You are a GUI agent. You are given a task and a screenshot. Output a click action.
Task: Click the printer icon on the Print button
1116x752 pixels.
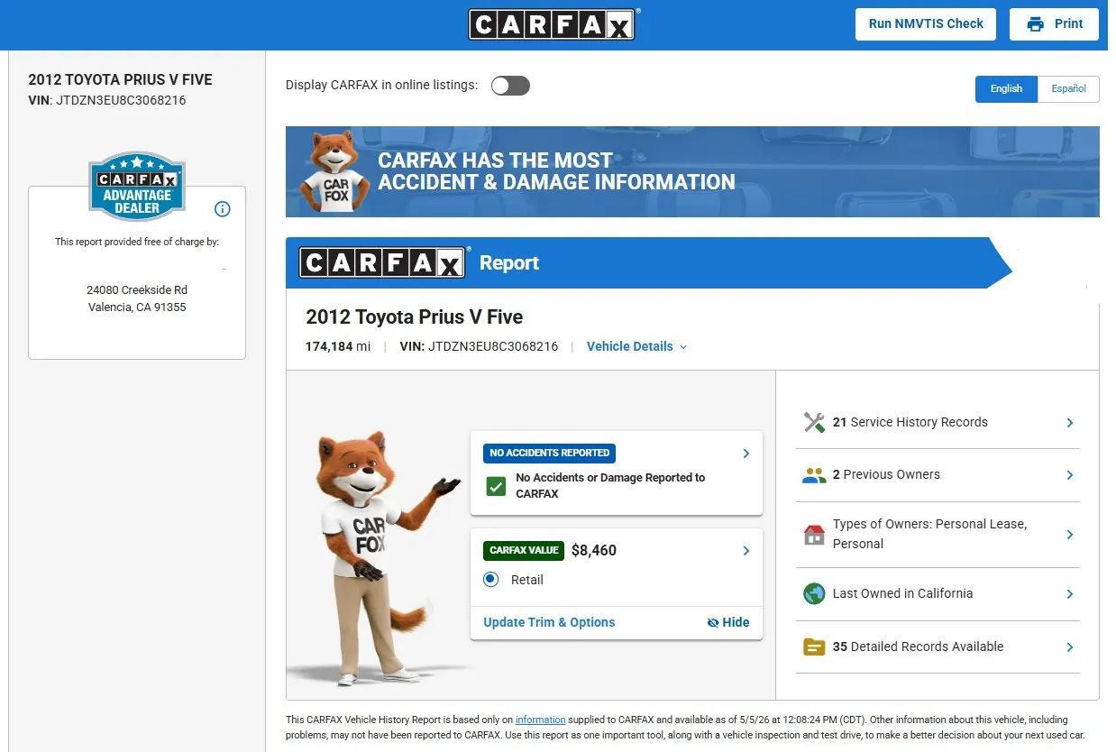tap(1036, 24)
